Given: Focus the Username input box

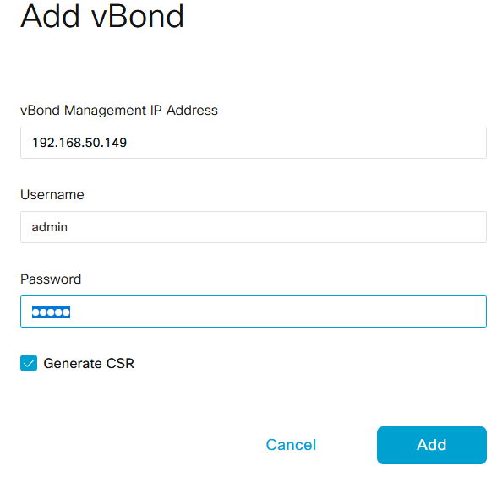Looking at the screenshot, I should 254,227.
